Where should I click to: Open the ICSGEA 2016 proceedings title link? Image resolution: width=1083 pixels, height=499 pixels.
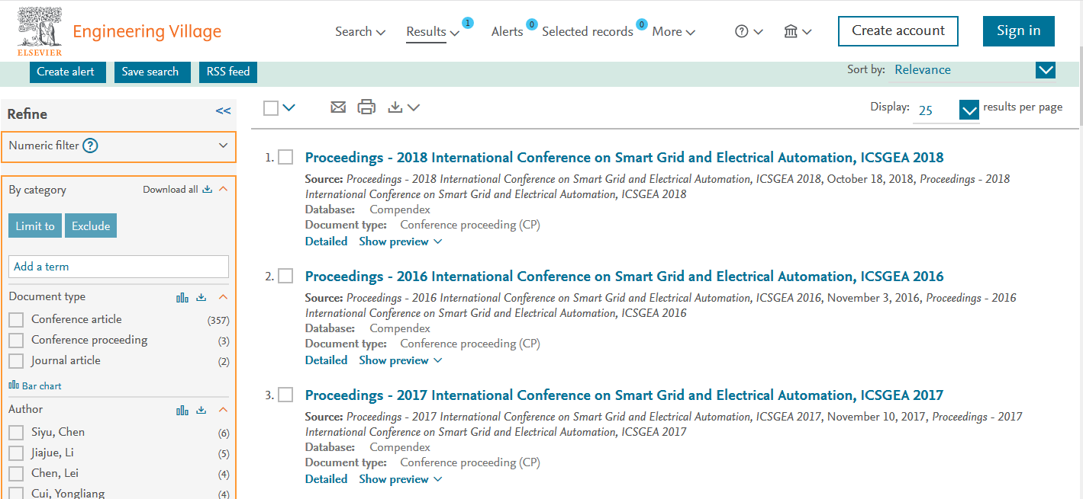[624, 277]
